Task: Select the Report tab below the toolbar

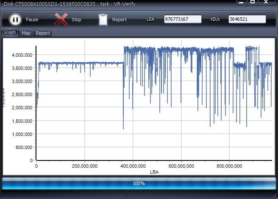Action: click(x=42, y=33)
